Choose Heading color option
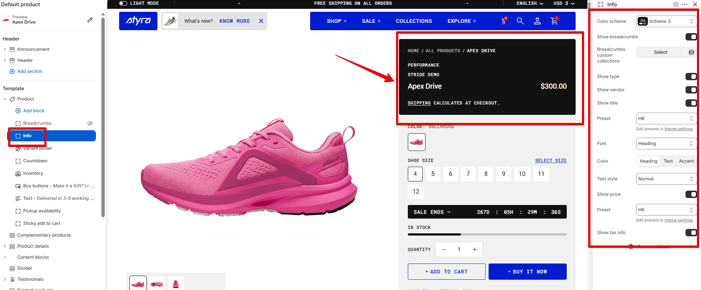Viewport: 701px width, 290px height. point(648,161)
